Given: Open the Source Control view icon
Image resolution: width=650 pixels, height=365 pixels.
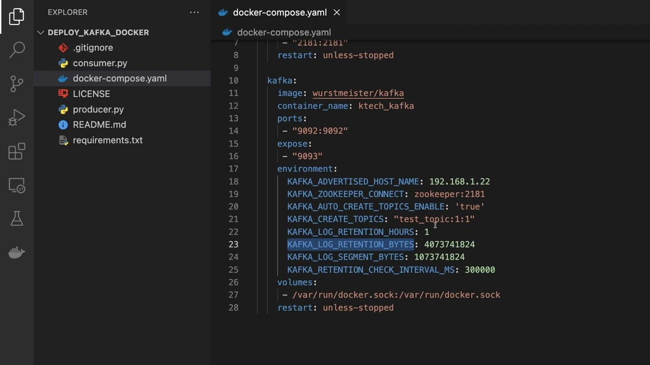Looking at the screenshot, I should pyautogui.click(x=17, y=84).
